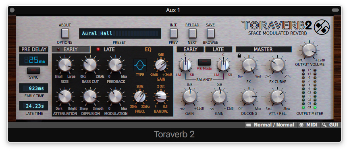Click the LATE GAIN knob
349x151 pixels.
click(x=220, y=97)
